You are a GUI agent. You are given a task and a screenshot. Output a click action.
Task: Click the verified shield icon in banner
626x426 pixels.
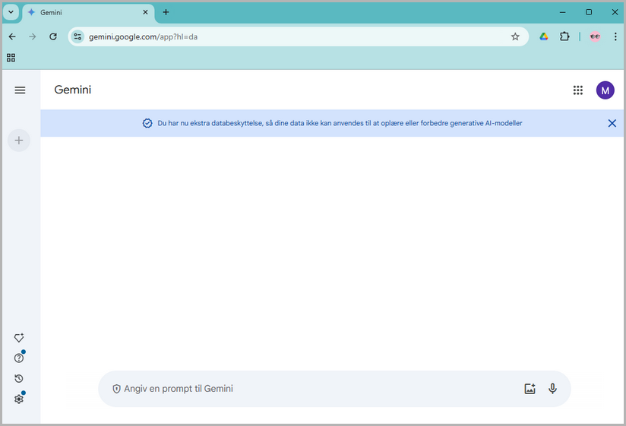pyautogui.click(x=147, y=123)
